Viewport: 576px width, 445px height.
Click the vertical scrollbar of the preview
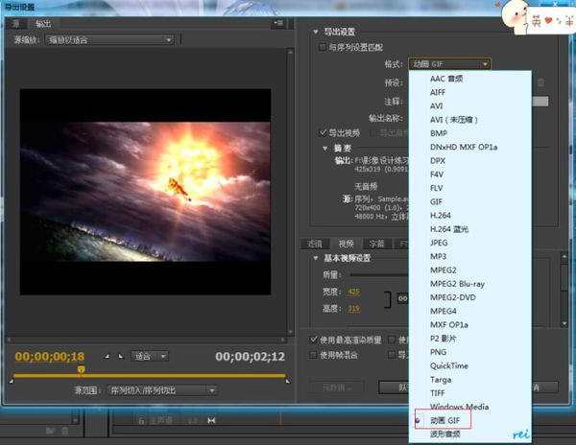pos(290,191)
